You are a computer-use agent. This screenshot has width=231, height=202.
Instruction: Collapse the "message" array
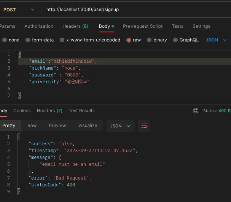click(x=45, y=157)
